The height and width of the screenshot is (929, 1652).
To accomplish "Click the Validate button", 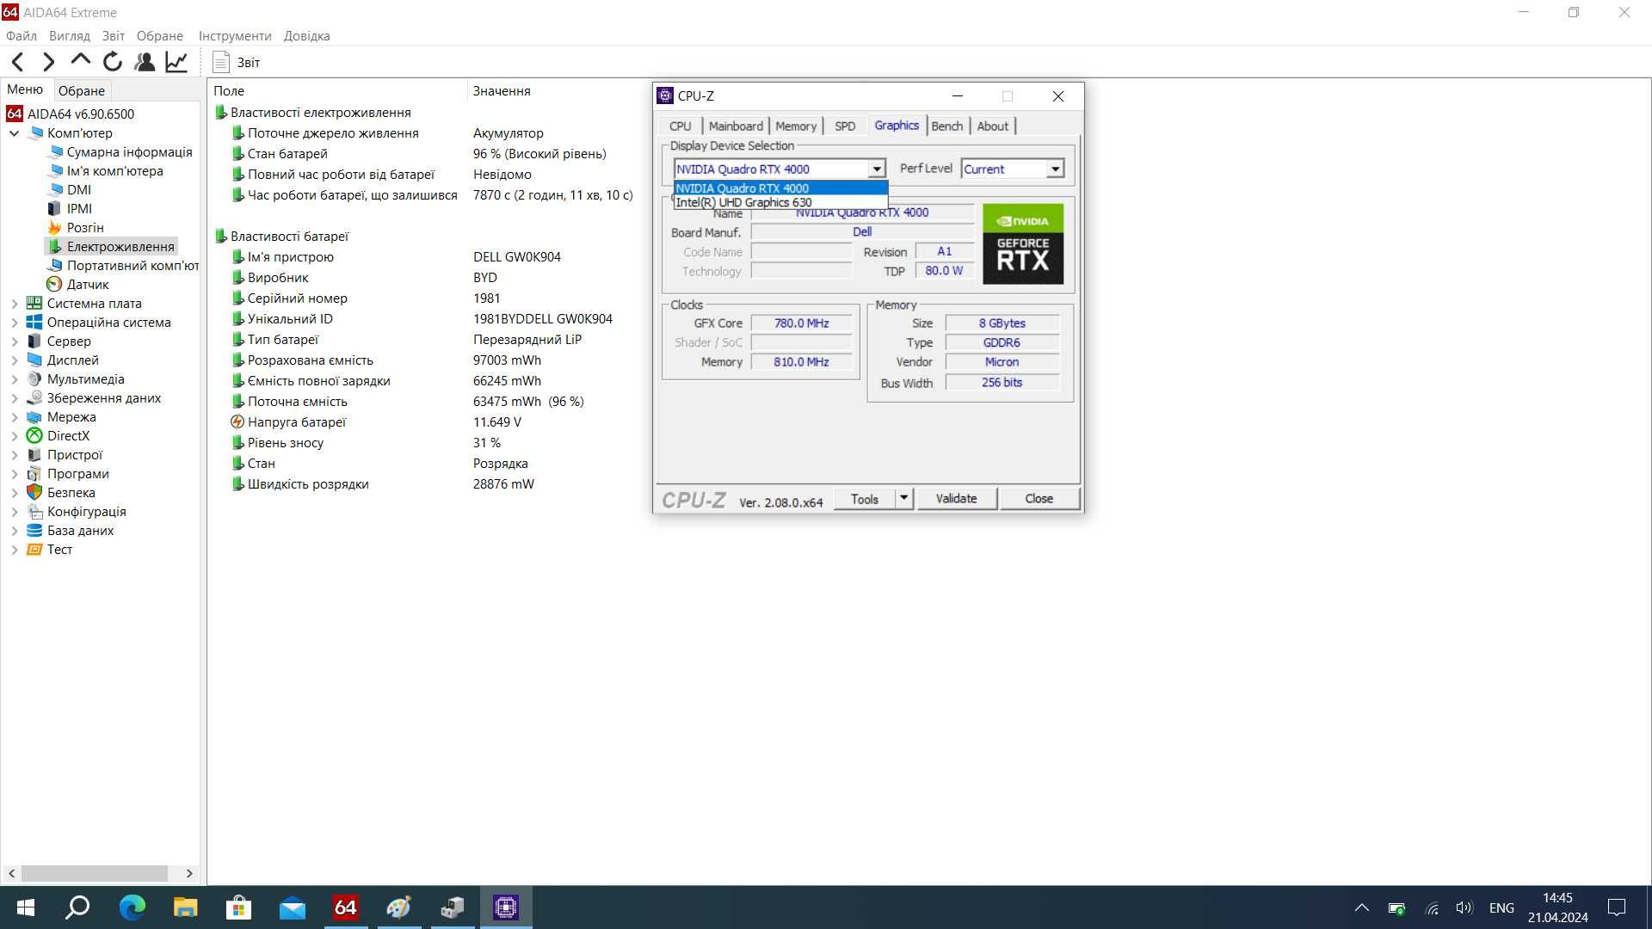I will tap(957, 499).
